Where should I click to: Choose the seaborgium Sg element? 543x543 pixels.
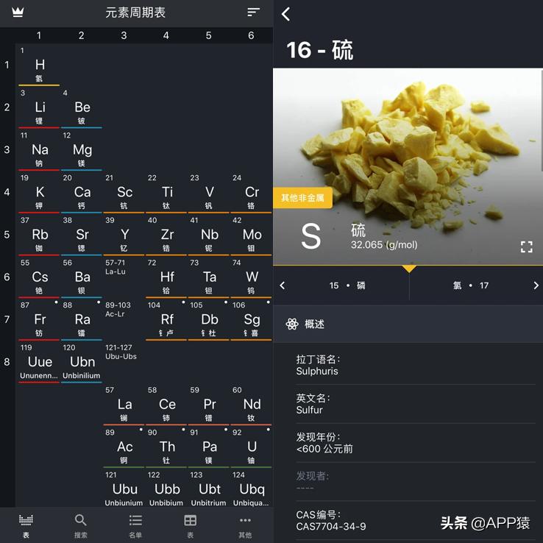pyautogui.click(x=251, y=320)
